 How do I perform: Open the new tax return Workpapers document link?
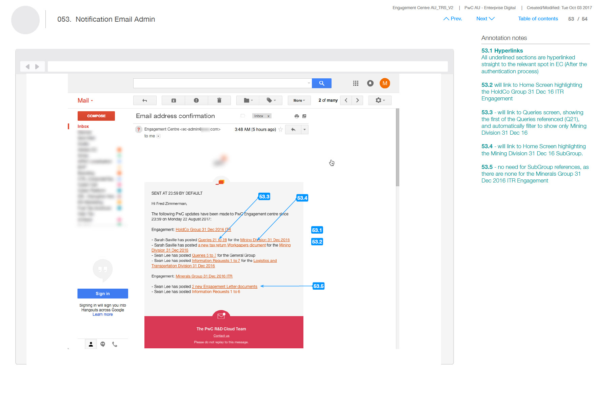coord(232,245)
